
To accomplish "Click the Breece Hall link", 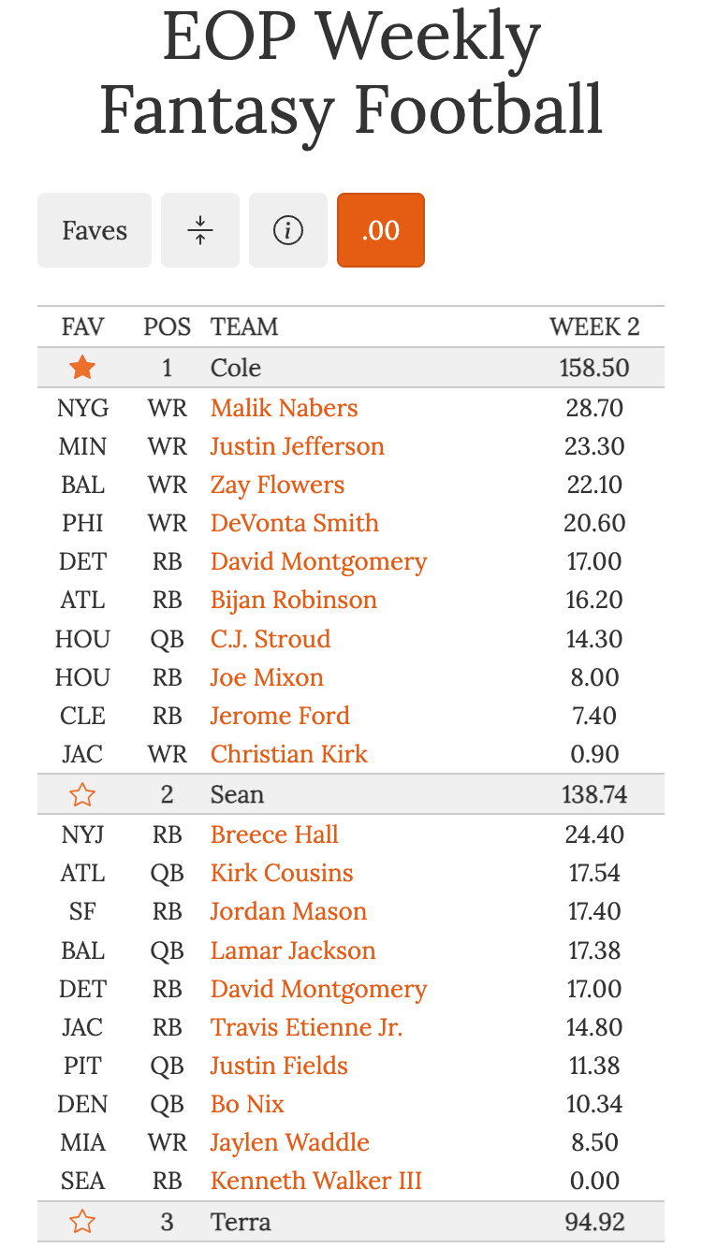I will [274, 834].
